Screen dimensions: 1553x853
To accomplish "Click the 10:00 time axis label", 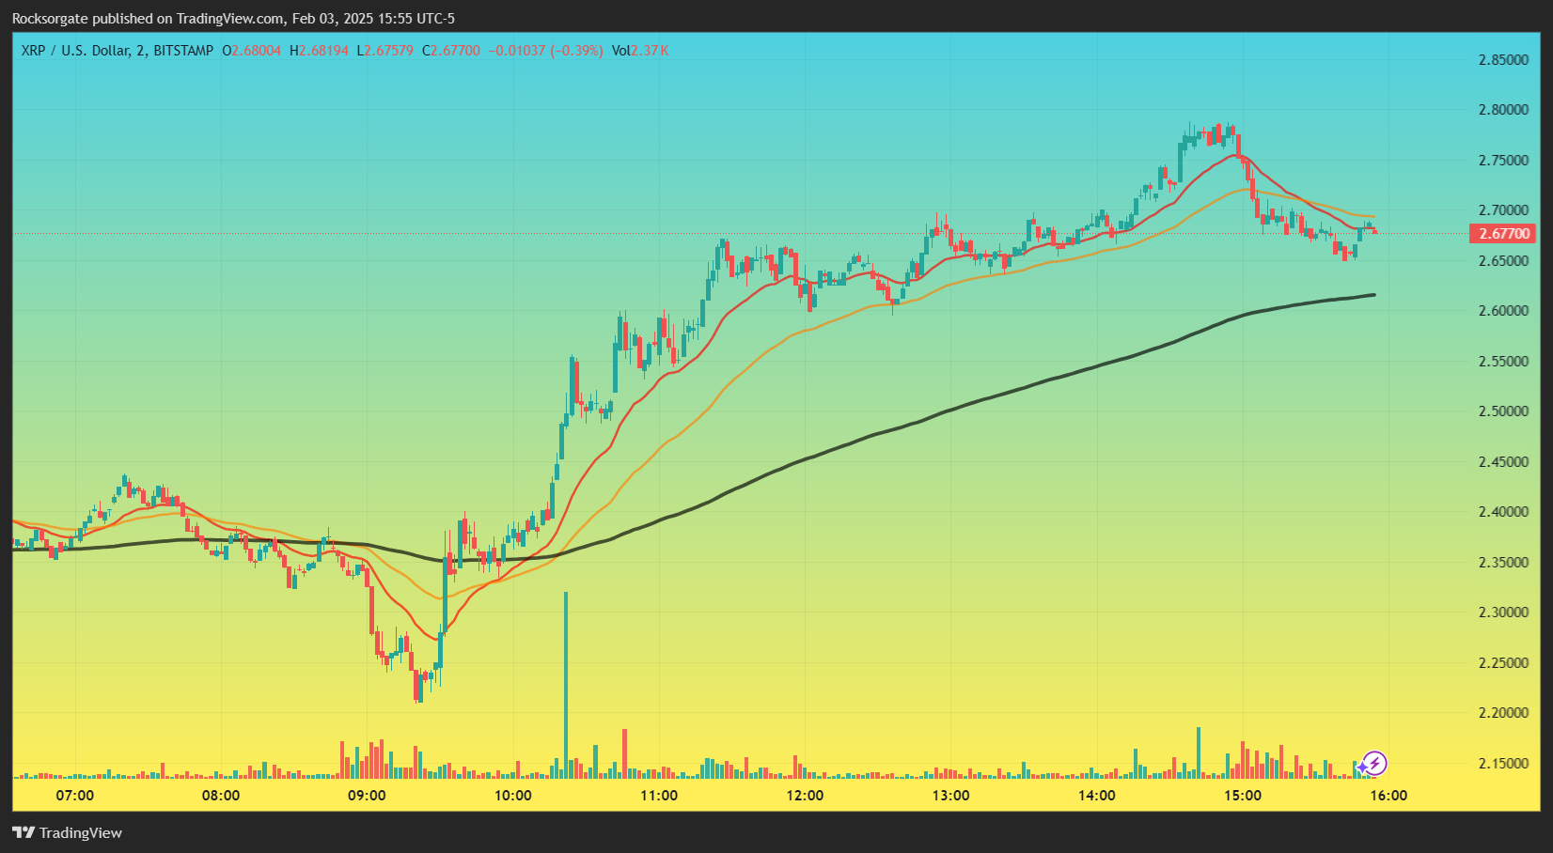I will click(512, 796).
